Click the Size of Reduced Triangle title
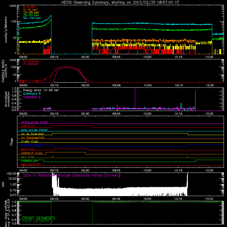This screenshot has width=227, height=227. (72, 175)
